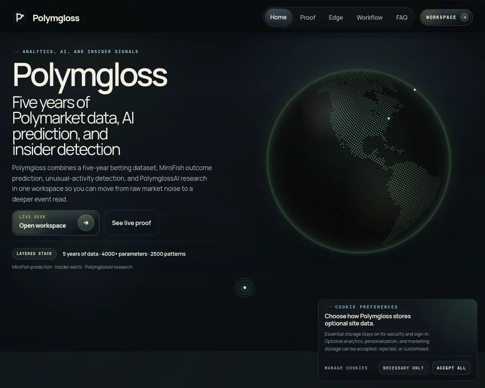Image resolution: width=485 pixels, height=388 pixels.
Task: Open the FAQ nav link
Action: [402, 17]
